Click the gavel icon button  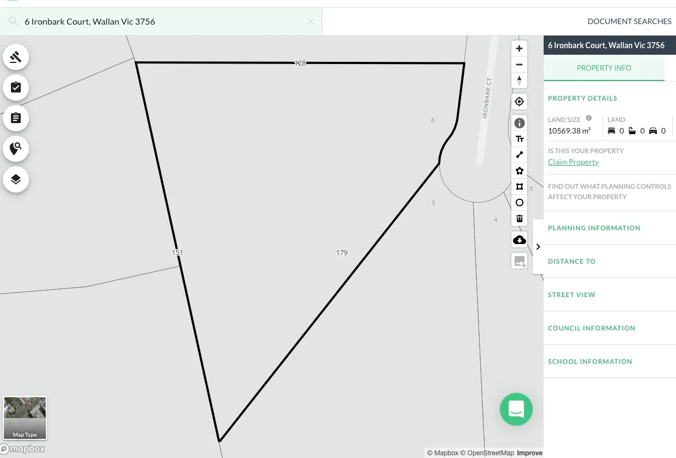[x=16, y=57]
